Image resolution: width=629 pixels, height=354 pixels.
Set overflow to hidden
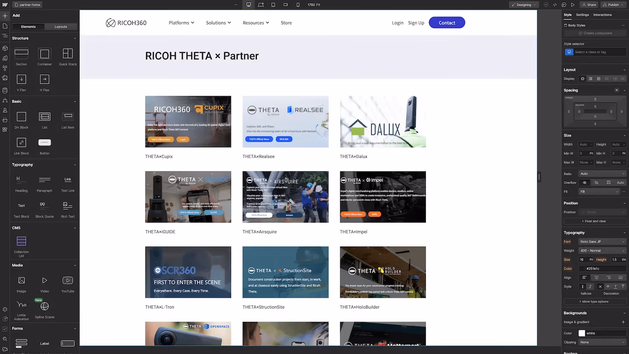pos(596,182)
